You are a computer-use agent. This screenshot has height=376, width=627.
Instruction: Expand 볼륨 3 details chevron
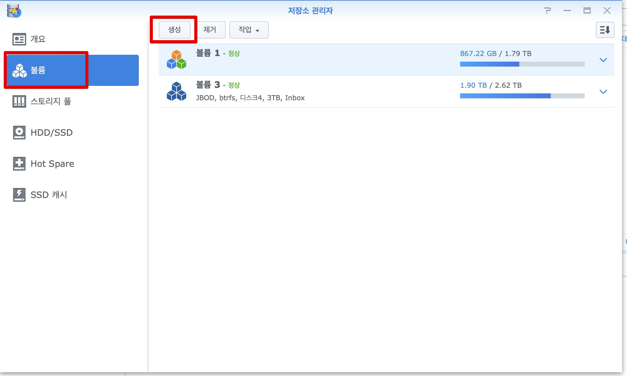(x=603, y=92)
